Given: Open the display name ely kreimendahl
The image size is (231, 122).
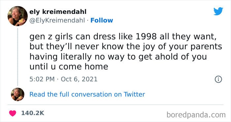Looking at the screenshot, I should 58,12.
